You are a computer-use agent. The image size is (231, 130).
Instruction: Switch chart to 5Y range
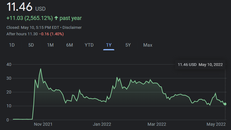(x=128, y=45)
